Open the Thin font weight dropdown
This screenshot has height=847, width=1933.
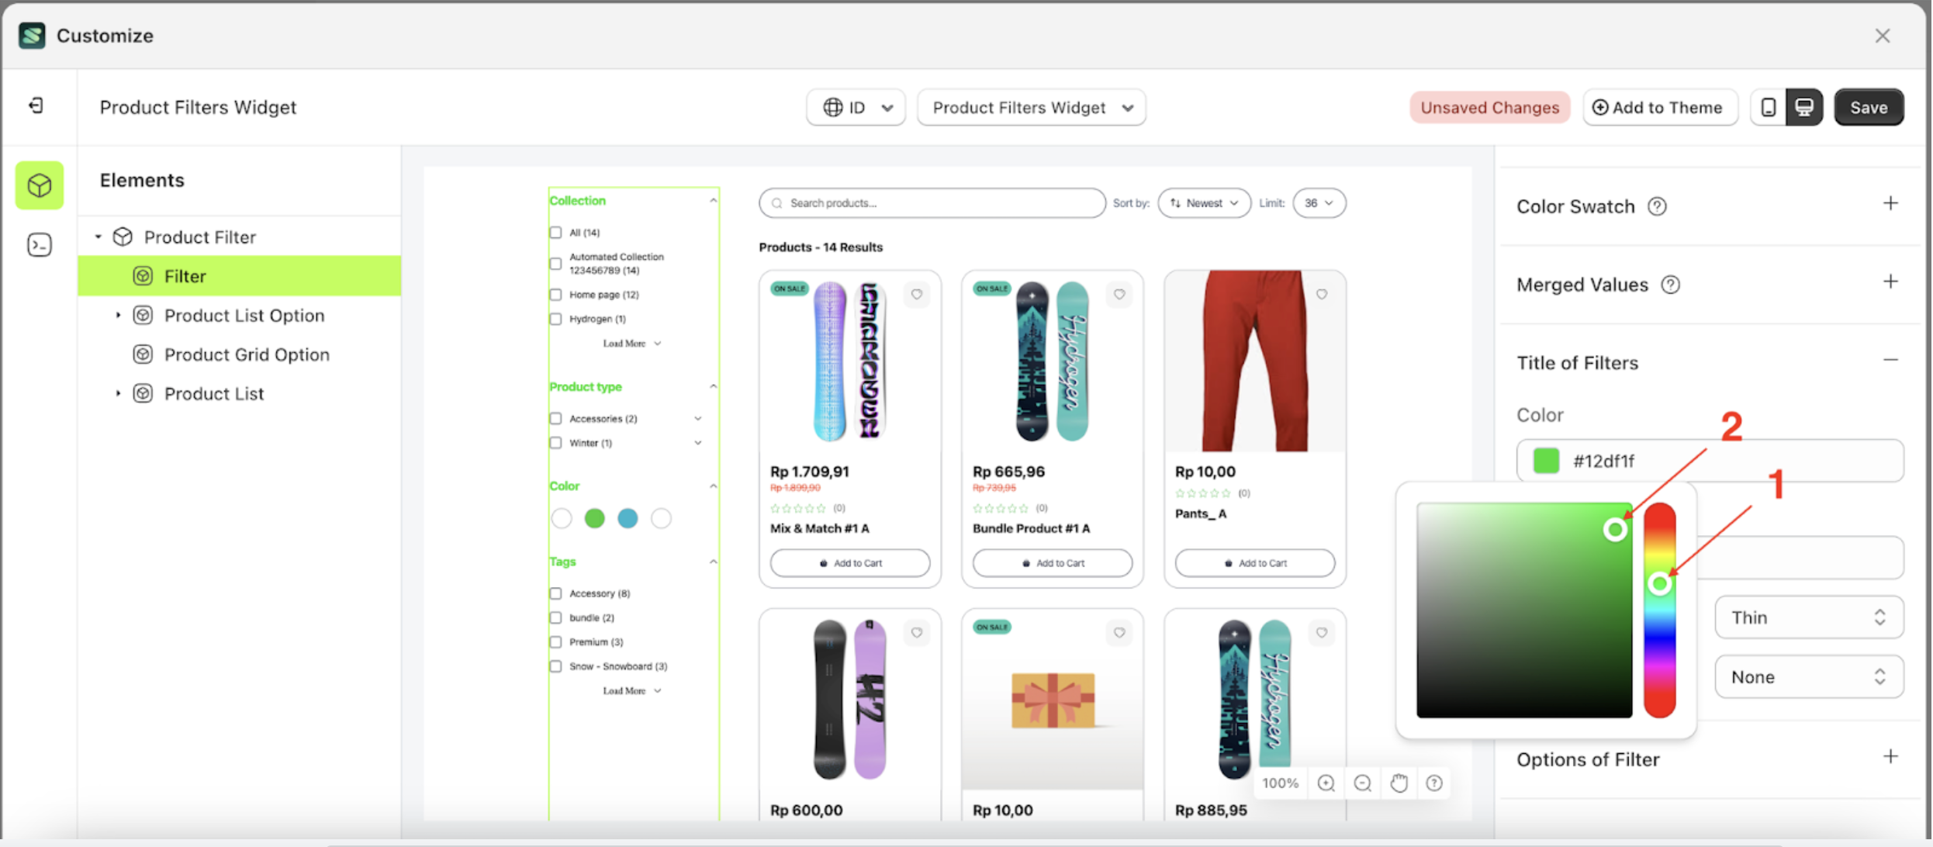point(1808,617)
